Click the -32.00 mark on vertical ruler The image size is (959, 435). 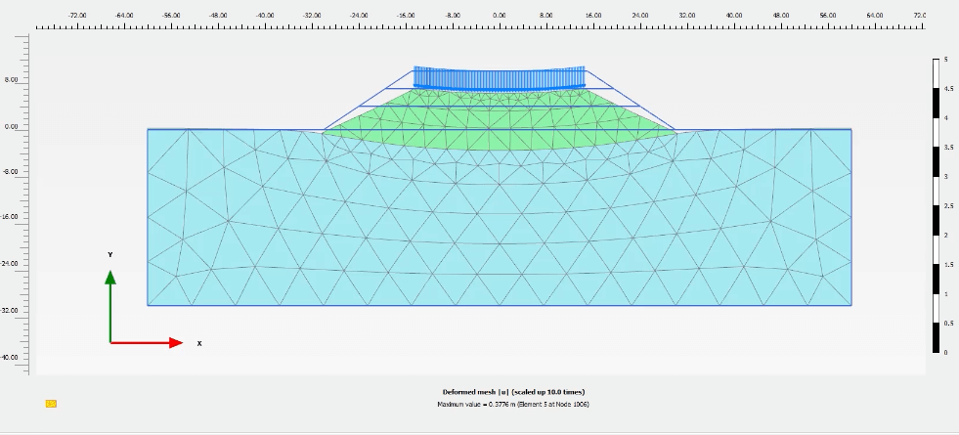(x=10, y=311)
